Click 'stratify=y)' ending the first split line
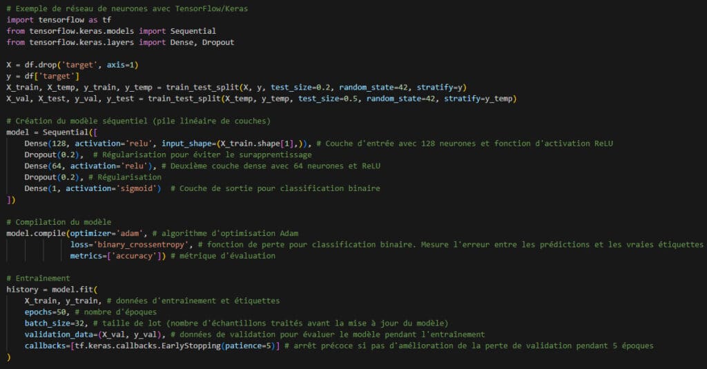707x369 pixels. [x=441, y=88]
